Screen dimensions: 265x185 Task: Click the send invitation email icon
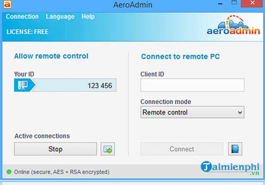(108, 149)
